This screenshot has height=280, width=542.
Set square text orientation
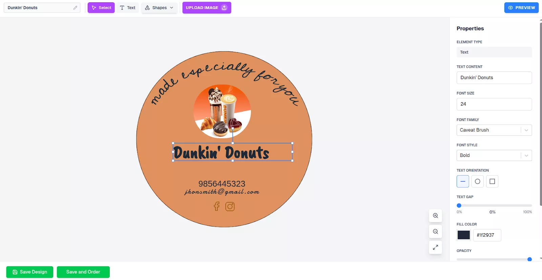tap(492, 181)
